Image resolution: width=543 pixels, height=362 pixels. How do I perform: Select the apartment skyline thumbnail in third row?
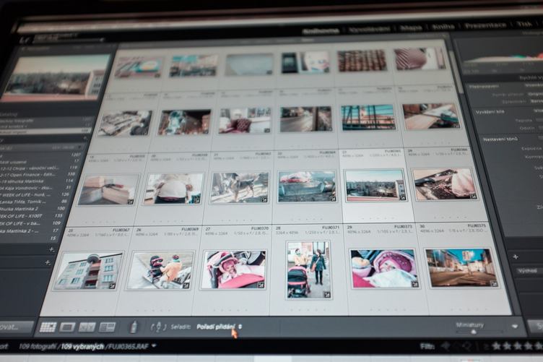[x=375, y=185]
